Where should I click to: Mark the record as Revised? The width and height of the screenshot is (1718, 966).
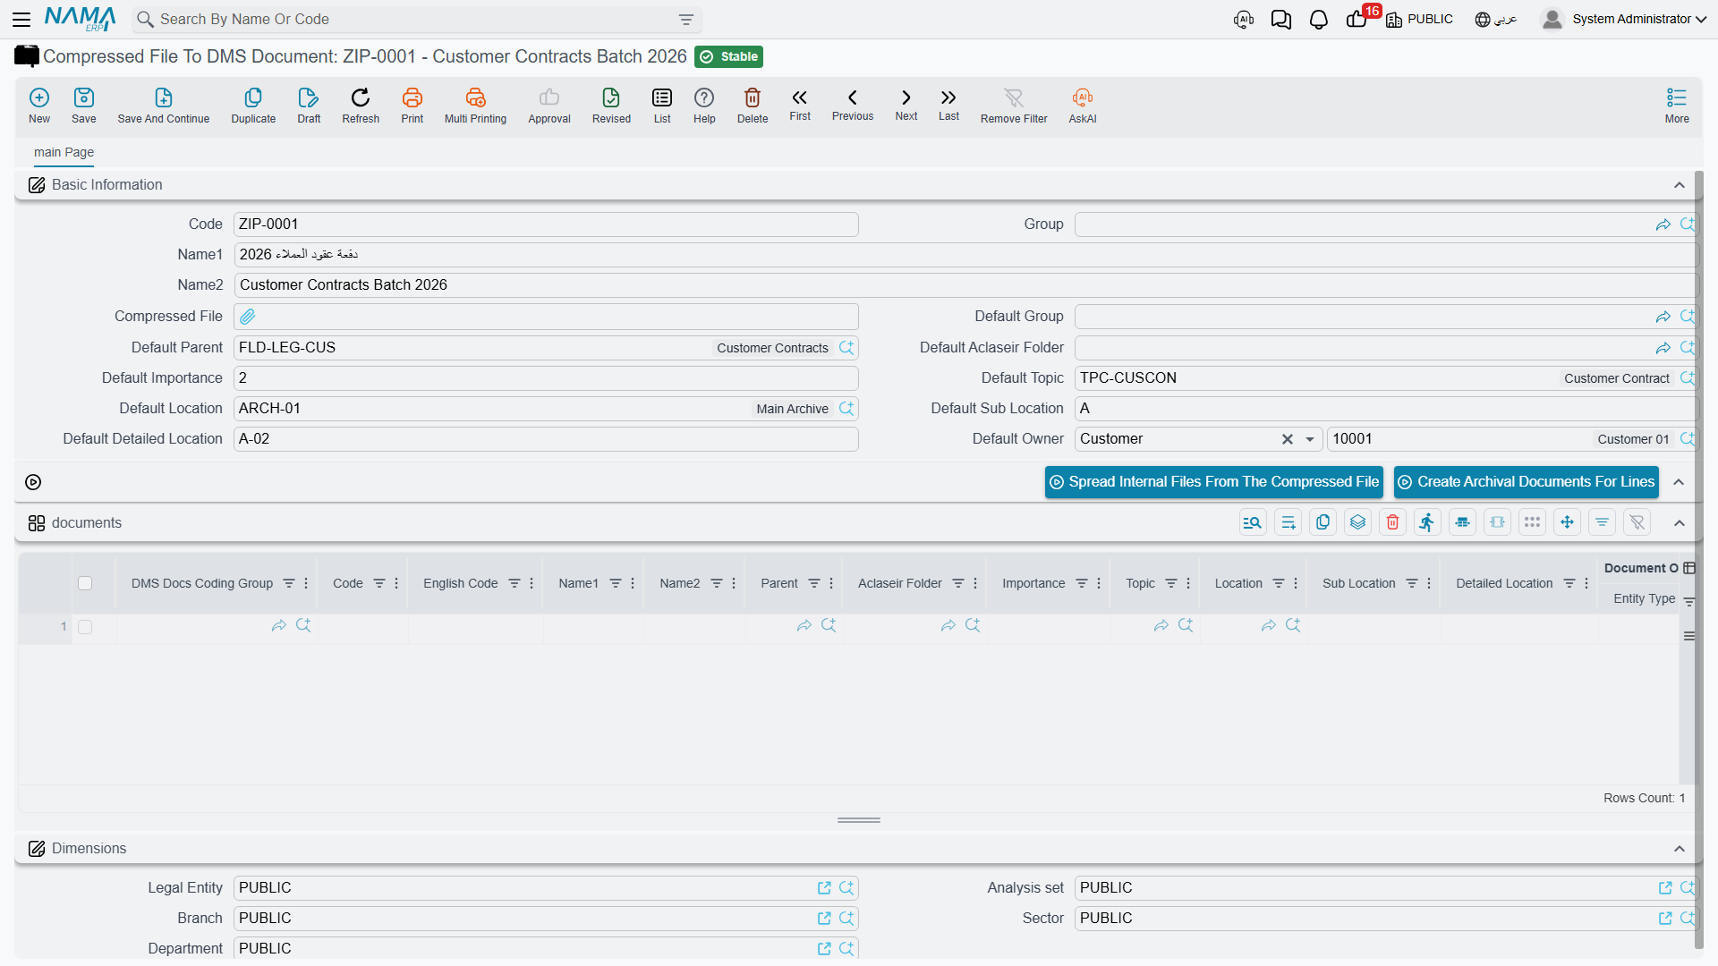pyautogui.click(x=611, y=106)
